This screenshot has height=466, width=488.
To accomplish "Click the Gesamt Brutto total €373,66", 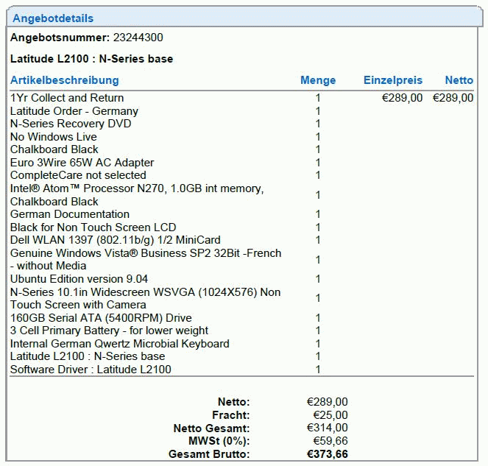I will (x=327, y=454).
